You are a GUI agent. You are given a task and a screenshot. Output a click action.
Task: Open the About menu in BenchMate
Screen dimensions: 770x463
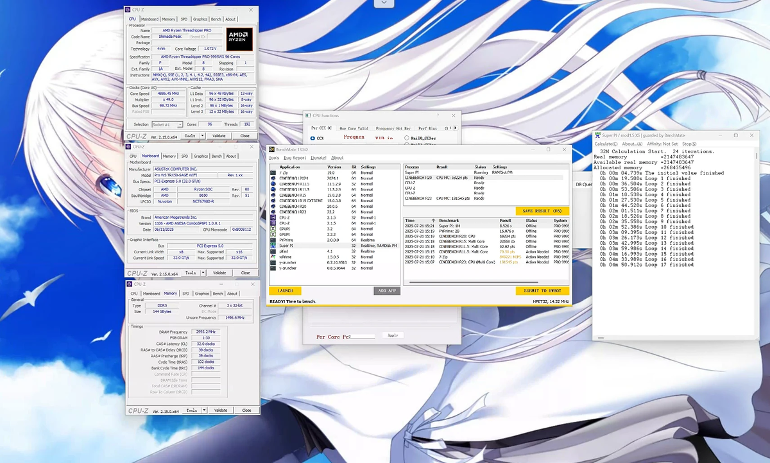click(x=338, y=158)
